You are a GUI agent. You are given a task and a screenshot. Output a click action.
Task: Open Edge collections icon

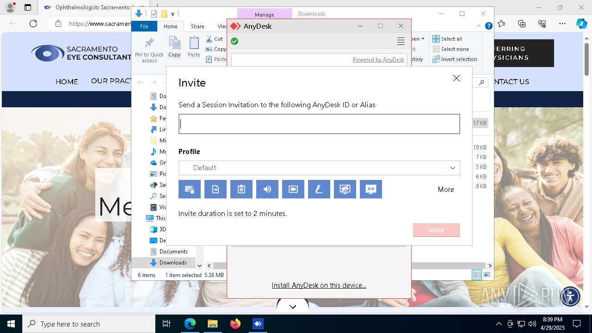pos(522,24)
